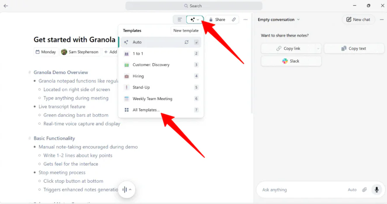The width and height of the screenshot is (387, 204).
Task: Click the + Add button
Action: pos(111,52)
